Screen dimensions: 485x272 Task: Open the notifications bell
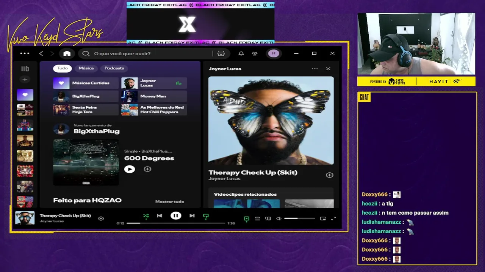pyautogui.click(x=241, y=54)
